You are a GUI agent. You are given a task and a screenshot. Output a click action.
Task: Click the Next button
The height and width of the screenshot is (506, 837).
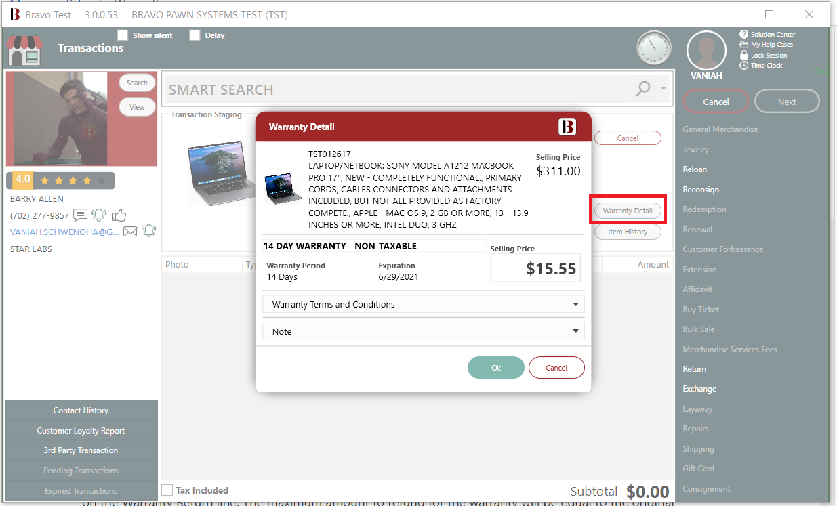pyautogui.click(x=787, y=102)
